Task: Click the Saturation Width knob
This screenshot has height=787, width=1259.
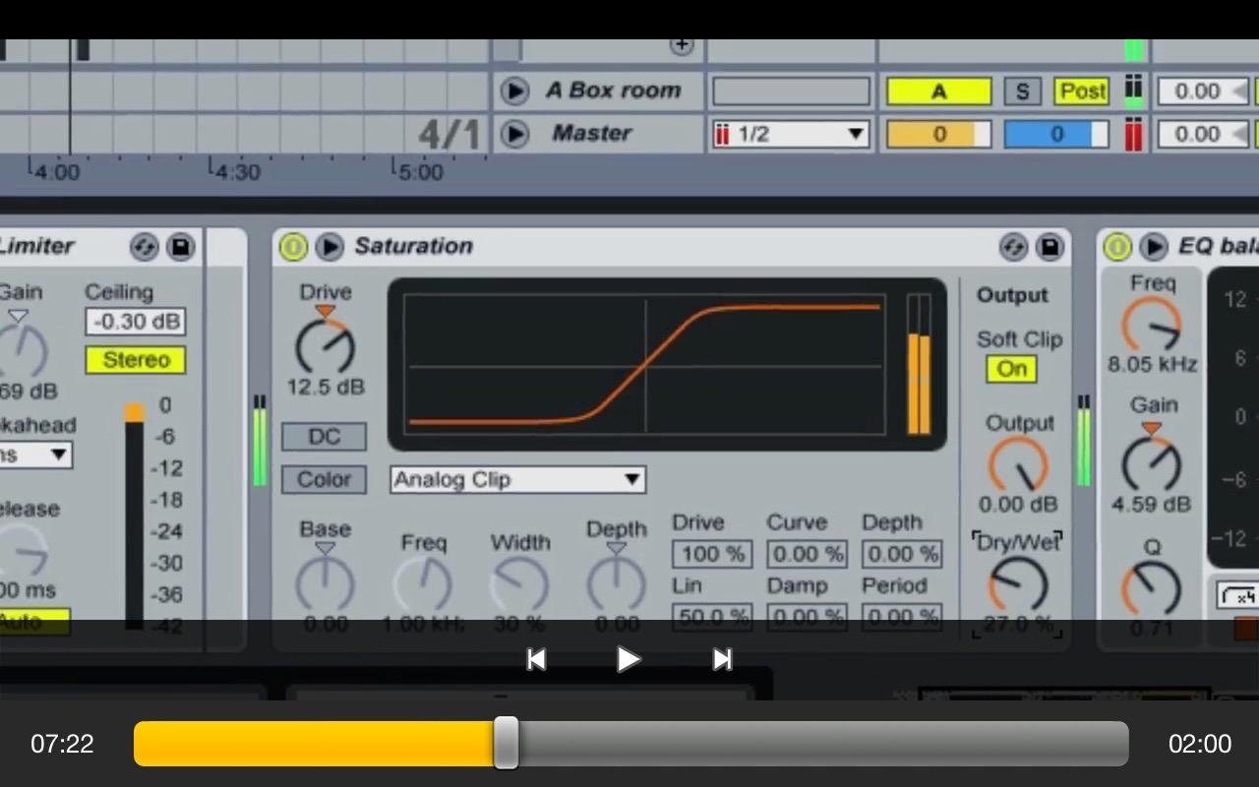Action: pyautogui.click(x=519, y=584)
